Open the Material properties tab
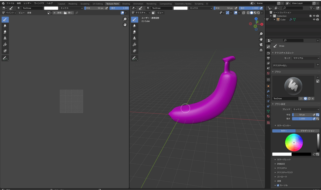The height and width of the screenshot is (190, 321). pyautogui.click(x=268, y=116)
